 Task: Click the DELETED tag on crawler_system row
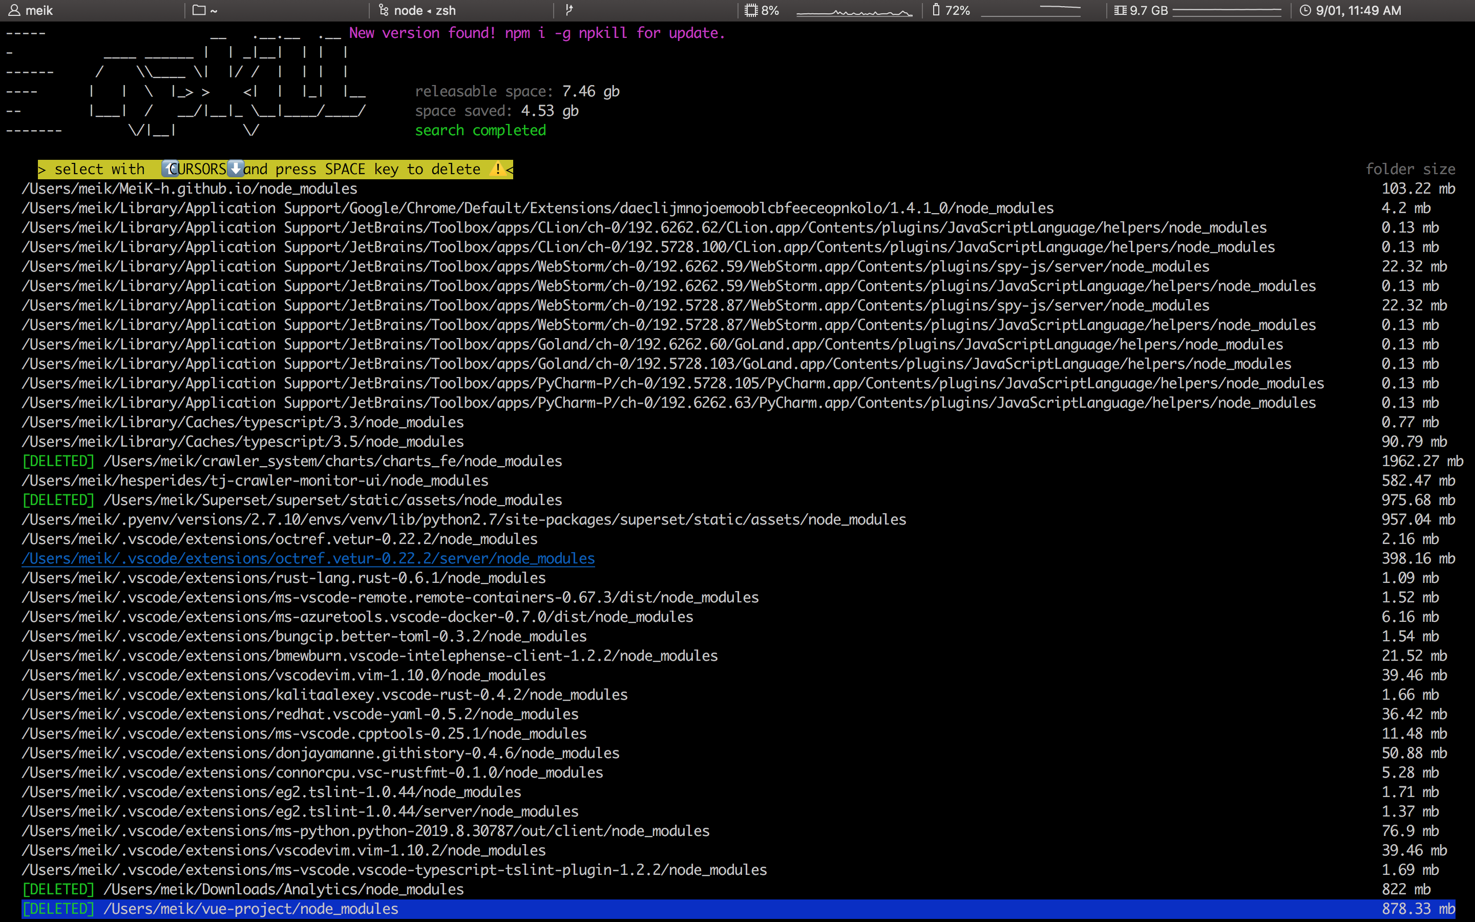58,461
